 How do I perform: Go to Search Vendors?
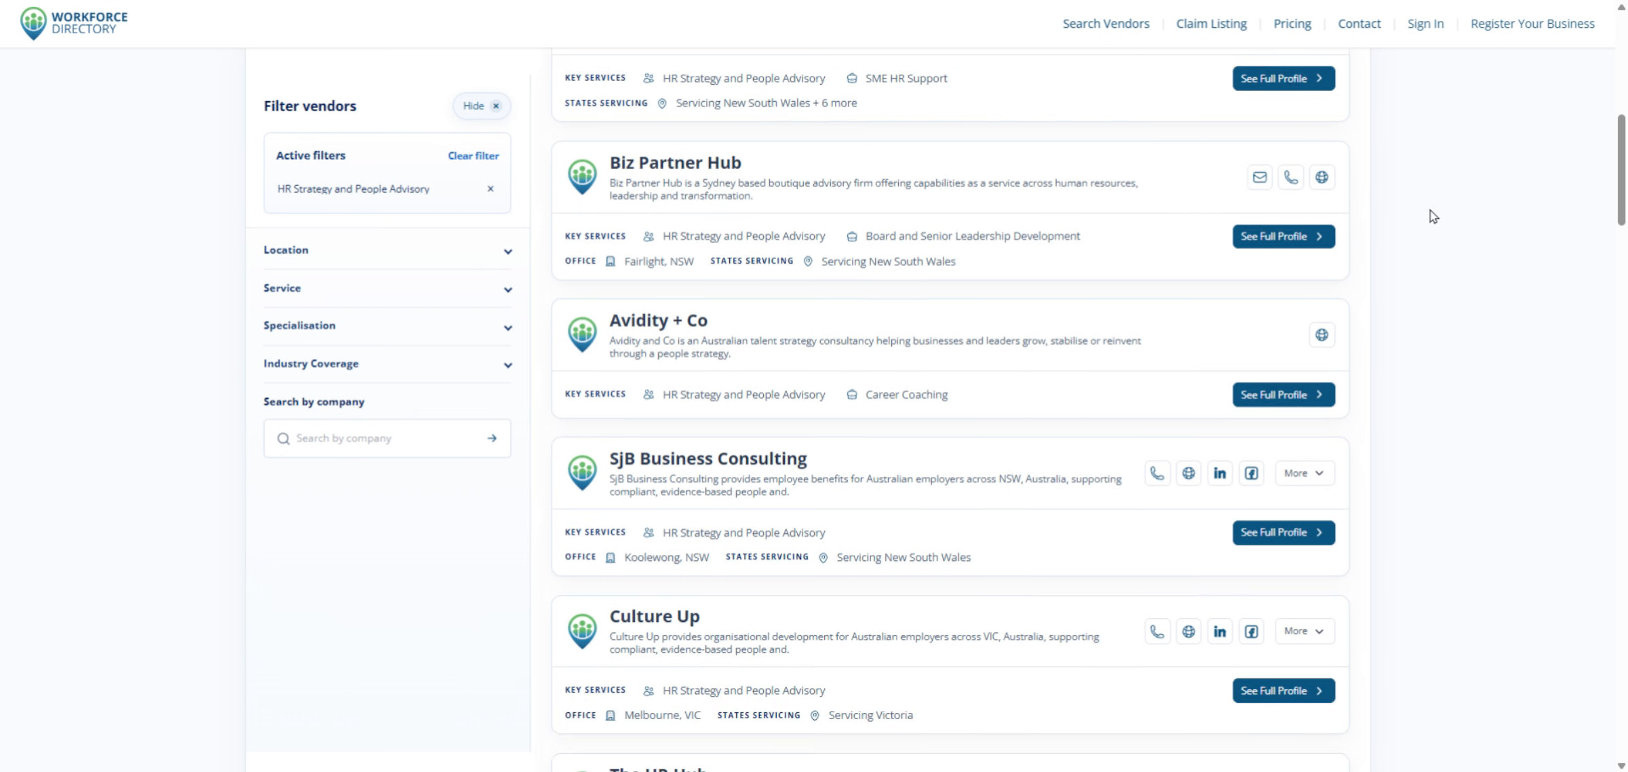(x=1106, y=24)
